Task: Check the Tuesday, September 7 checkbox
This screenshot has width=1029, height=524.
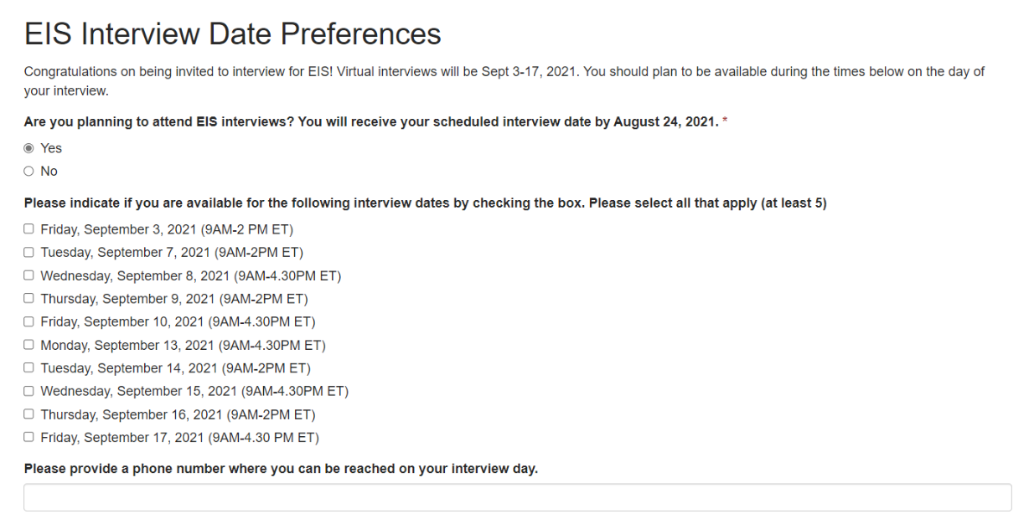Action: pyautogui.click(x=29, y=252)
